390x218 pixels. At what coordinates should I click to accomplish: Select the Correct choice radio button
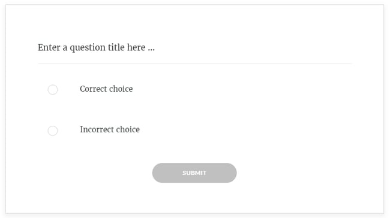(53, 90)
